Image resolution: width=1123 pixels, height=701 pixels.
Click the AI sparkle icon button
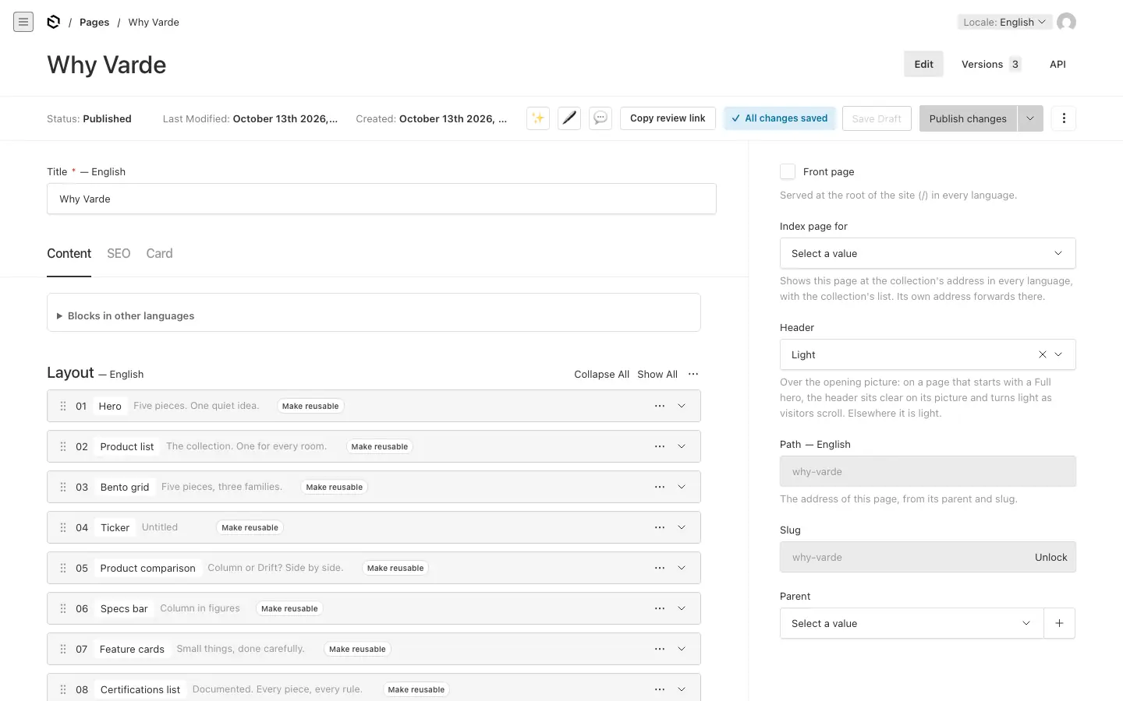538,118
